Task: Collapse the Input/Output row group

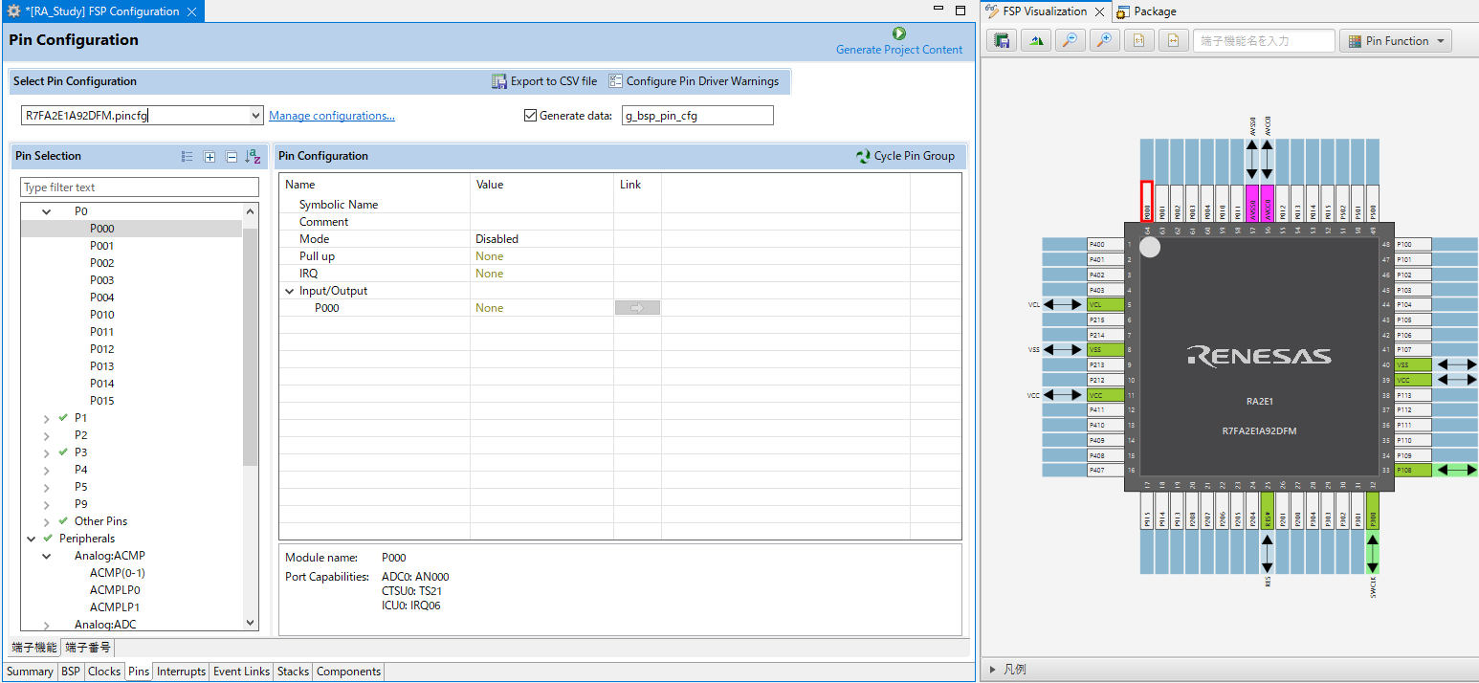Action: 290,291
